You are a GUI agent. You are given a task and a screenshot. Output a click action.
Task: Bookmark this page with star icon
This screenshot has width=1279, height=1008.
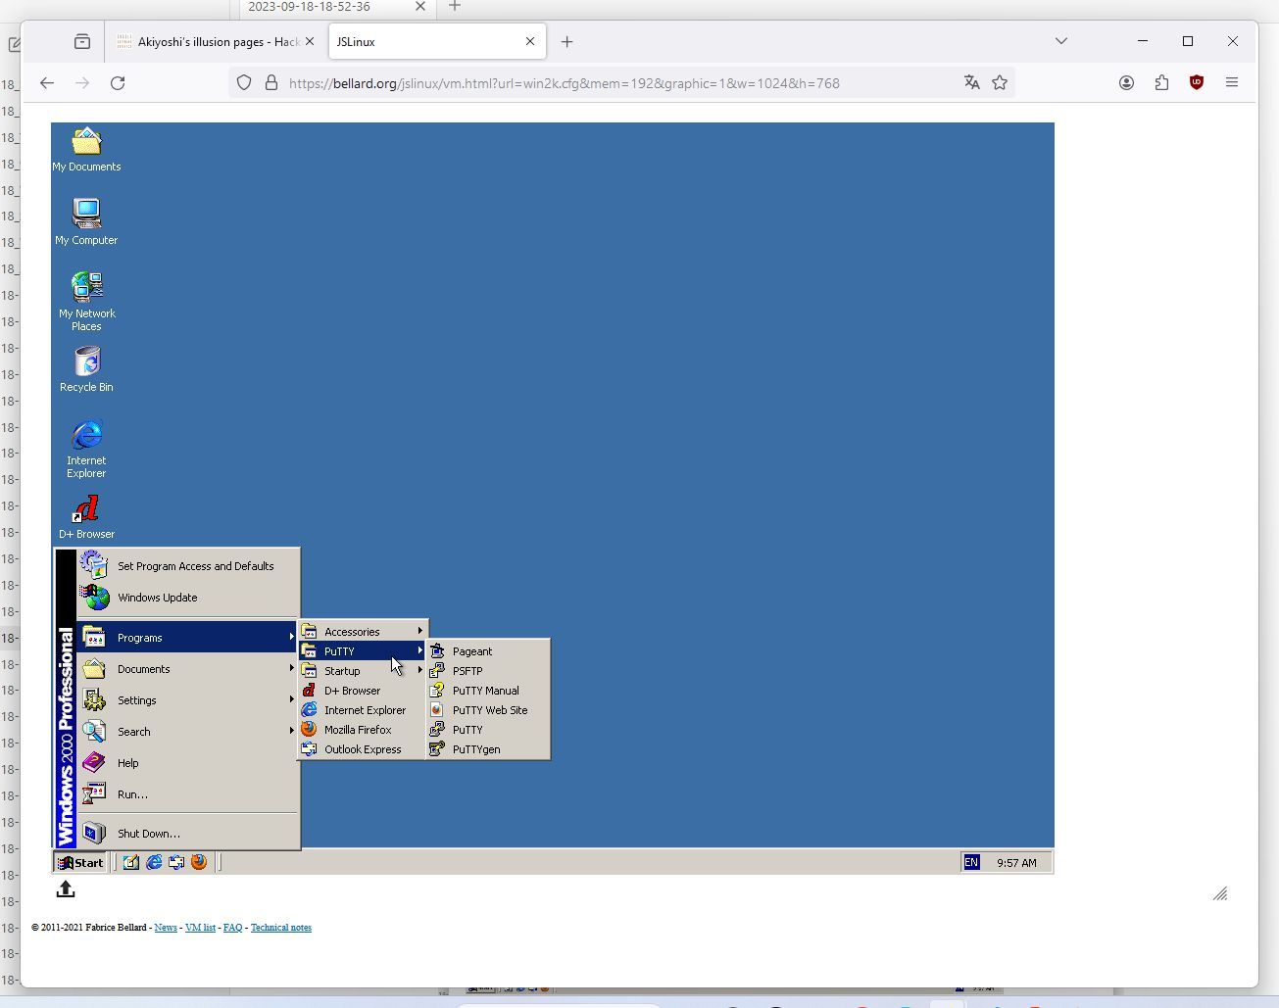tap(1000, 83)
